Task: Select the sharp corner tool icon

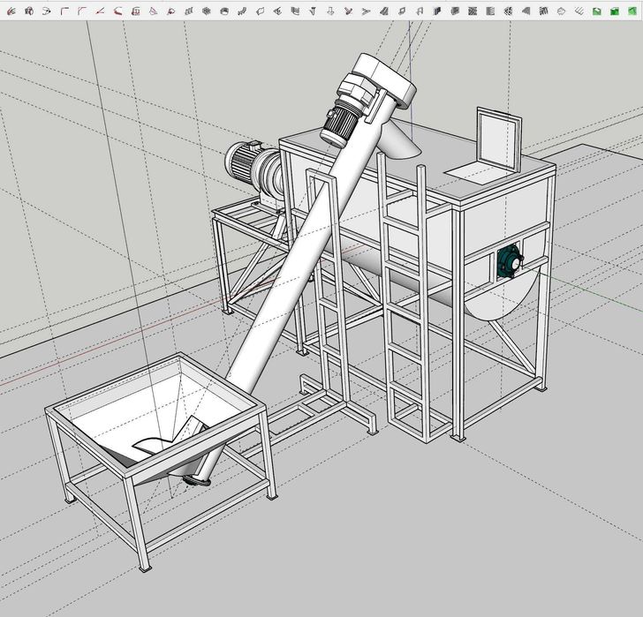Action: 64,11
